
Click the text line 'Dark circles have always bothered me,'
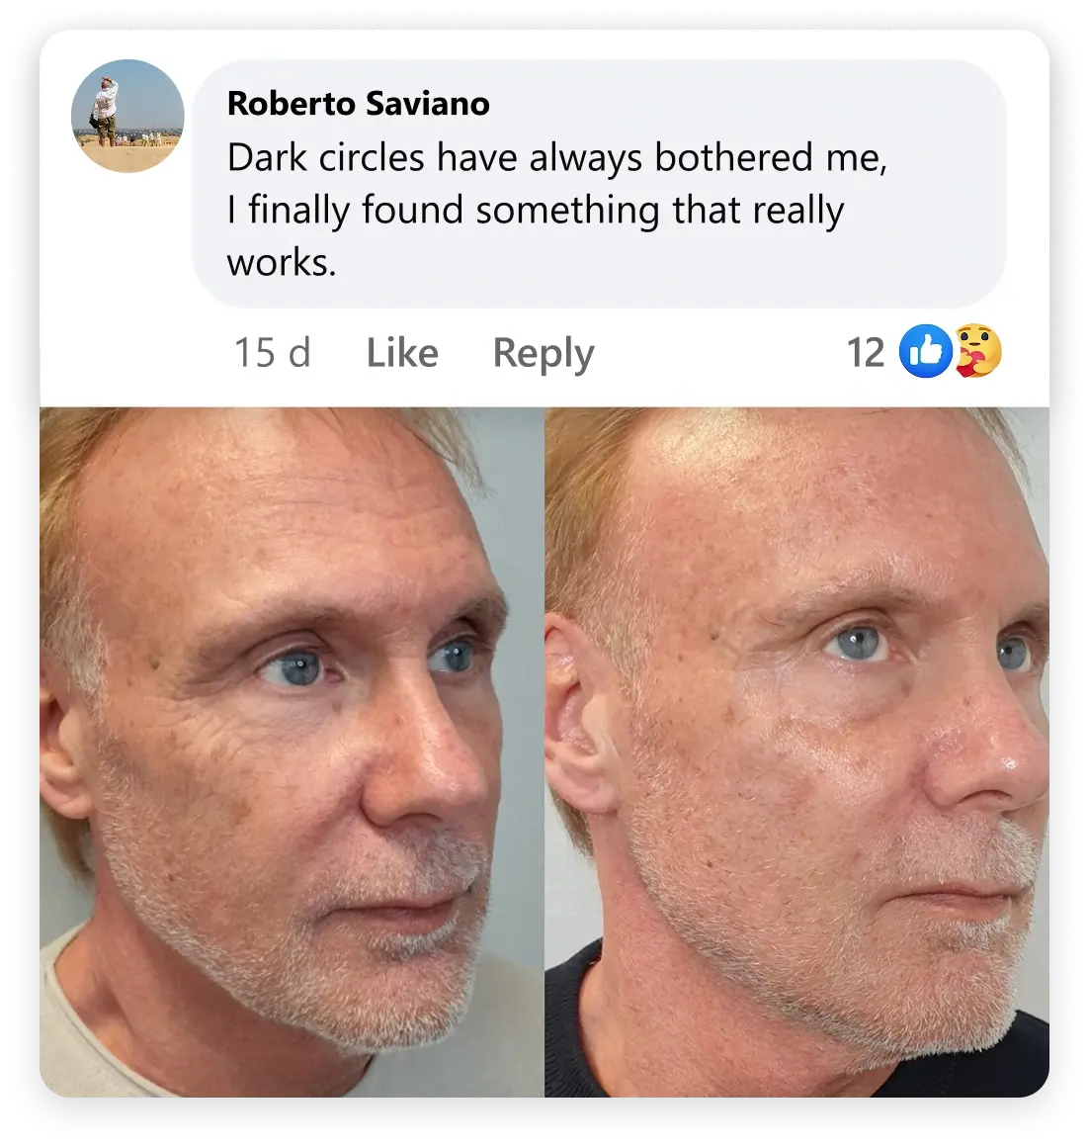557,157
